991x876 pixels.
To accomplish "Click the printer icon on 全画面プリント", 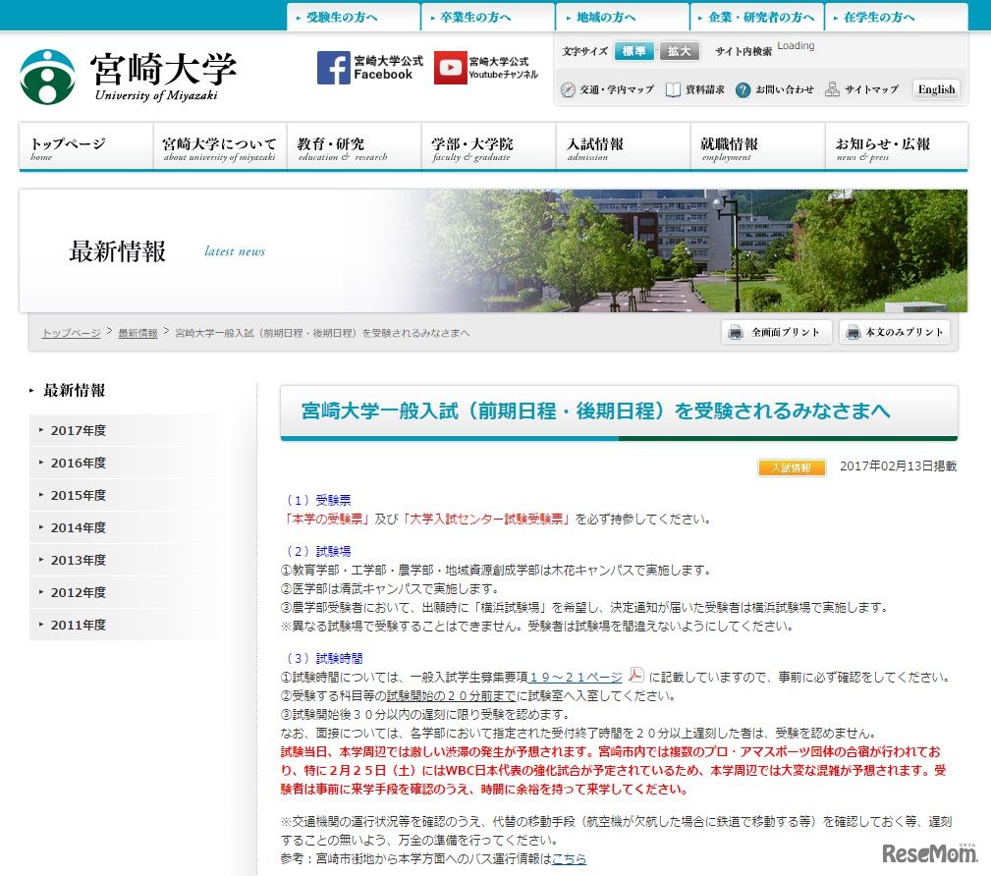I will [734, 332].
